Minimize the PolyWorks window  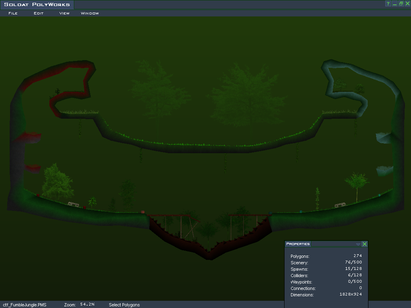[x=395, y=4]
